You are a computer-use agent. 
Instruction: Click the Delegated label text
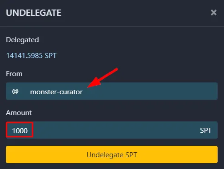click(22, 40)
